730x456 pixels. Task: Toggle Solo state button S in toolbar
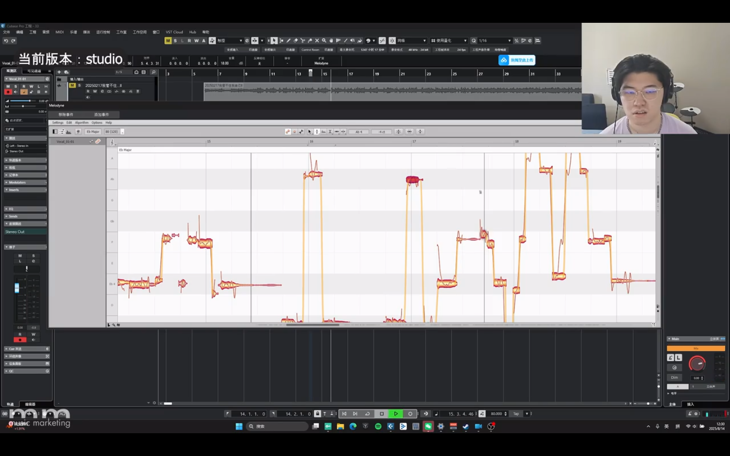[x=175, y=41]
